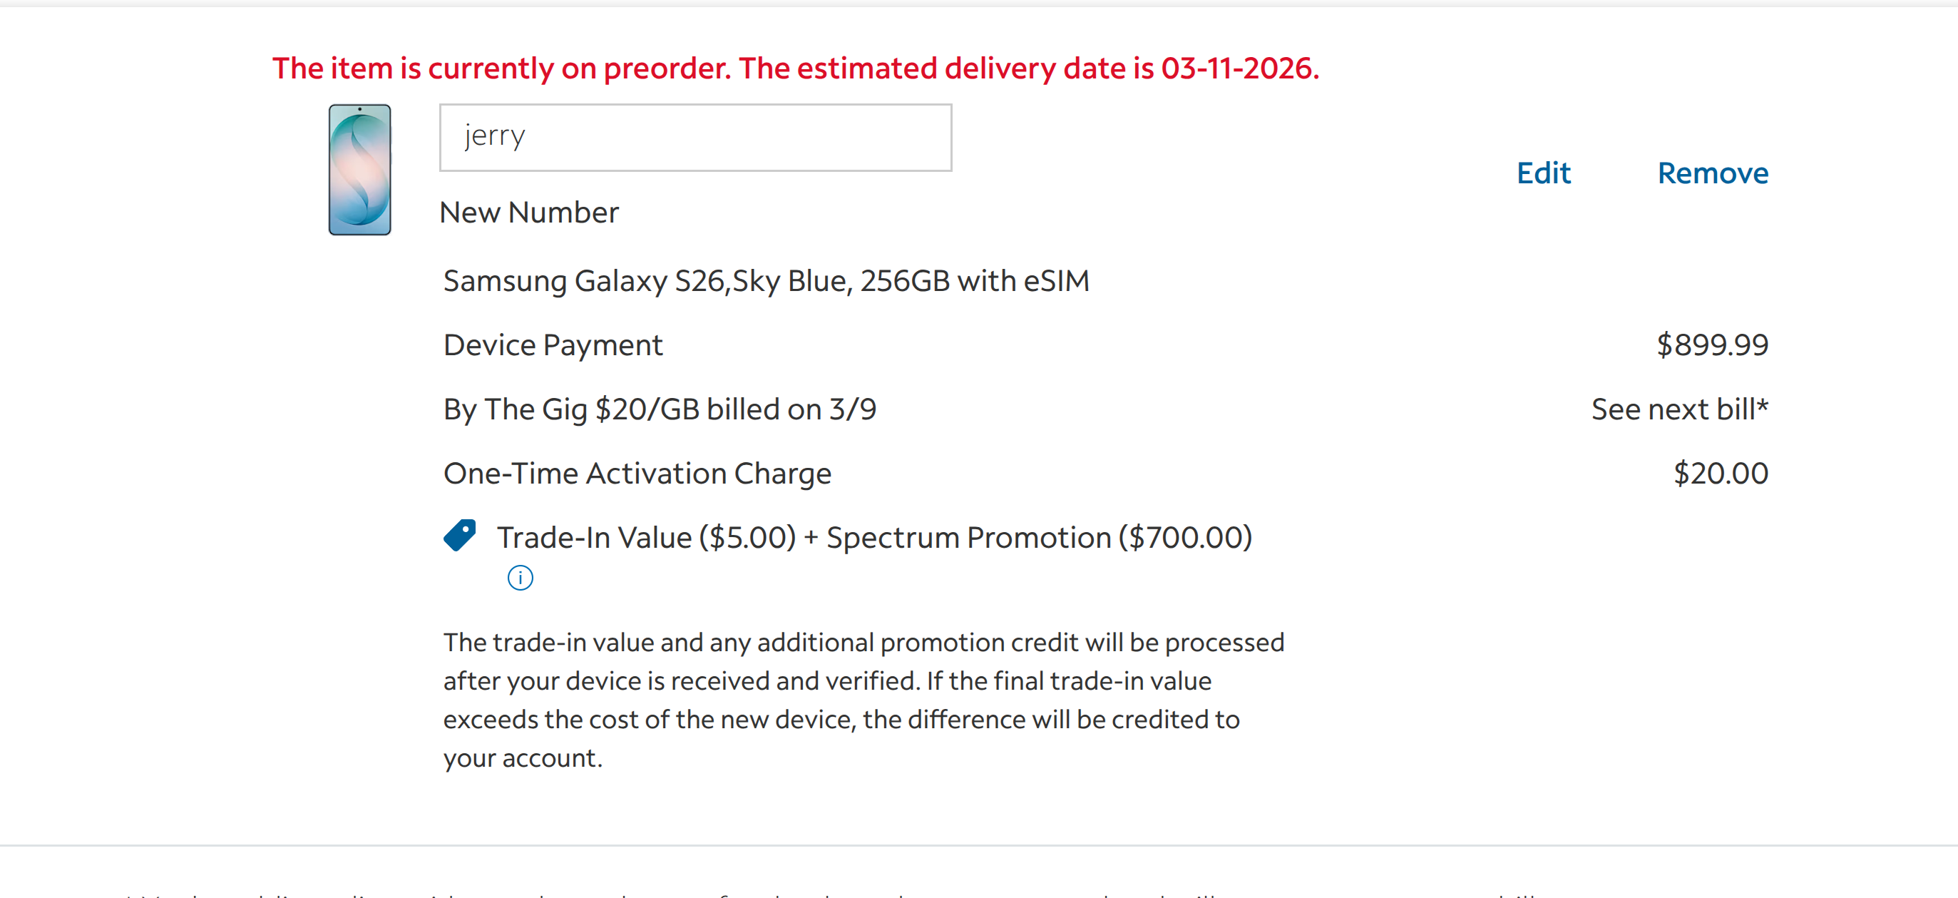Click the $899.99 device payment amount
This screenshot has height=898, width=1958.
coord(1712,345)
